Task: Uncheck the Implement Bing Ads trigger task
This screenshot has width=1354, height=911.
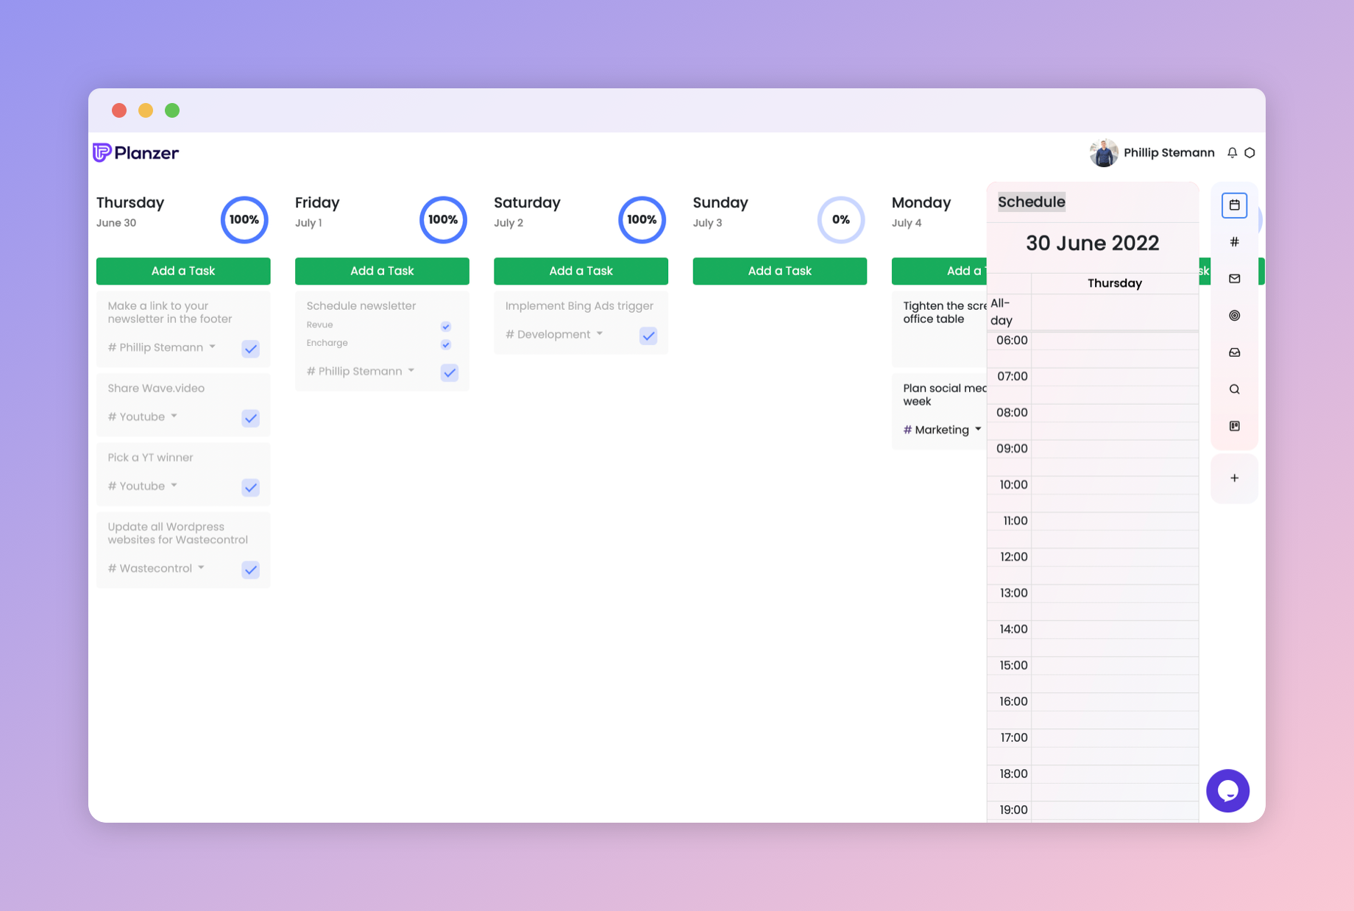Action: point(648,336)
